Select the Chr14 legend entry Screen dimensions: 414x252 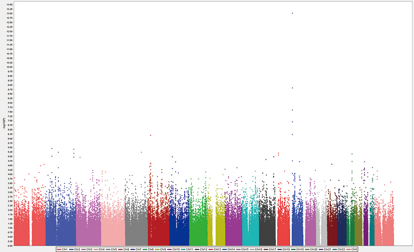click(x=232, y=249)
